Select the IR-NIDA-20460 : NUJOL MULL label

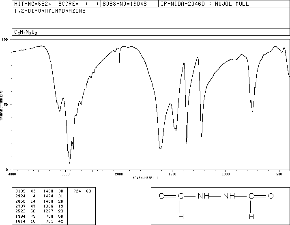tap(205, 4)
